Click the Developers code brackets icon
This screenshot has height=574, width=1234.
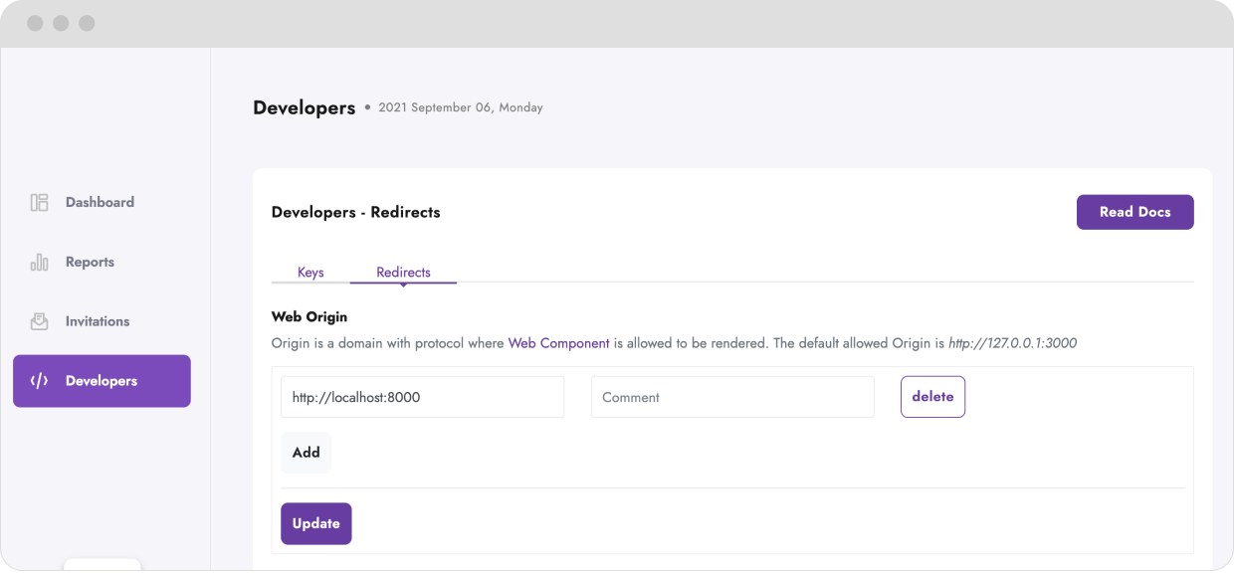coord(40,381)
